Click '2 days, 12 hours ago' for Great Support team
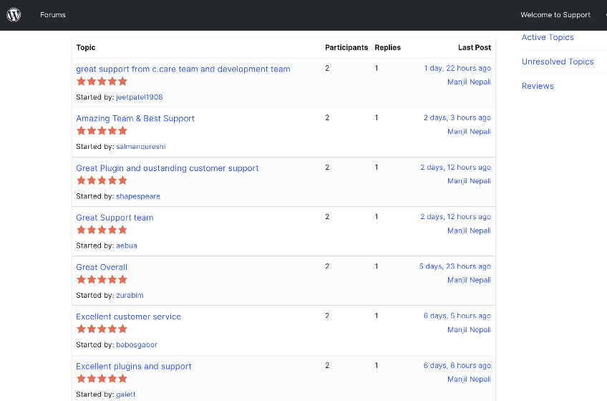607x401 pixels. pos(456,216)
